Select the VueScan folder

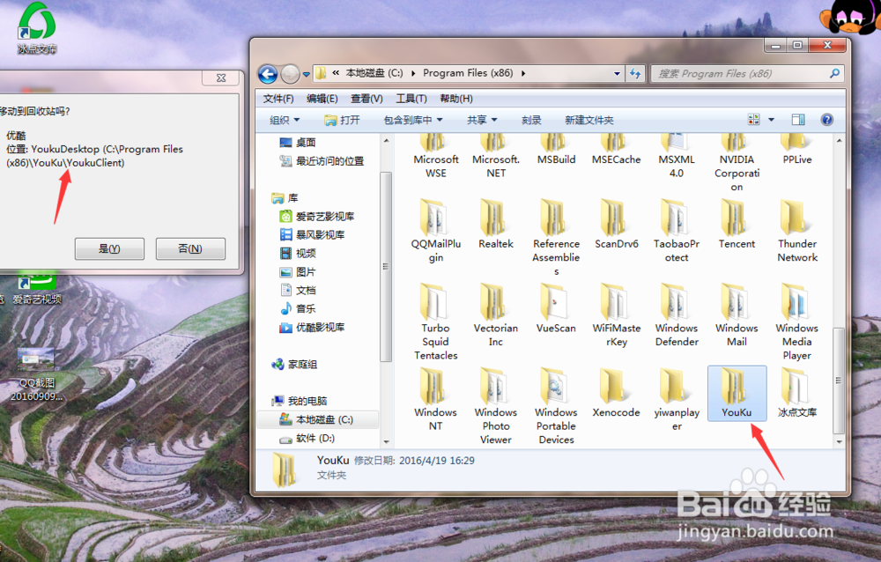pos(556,308)
